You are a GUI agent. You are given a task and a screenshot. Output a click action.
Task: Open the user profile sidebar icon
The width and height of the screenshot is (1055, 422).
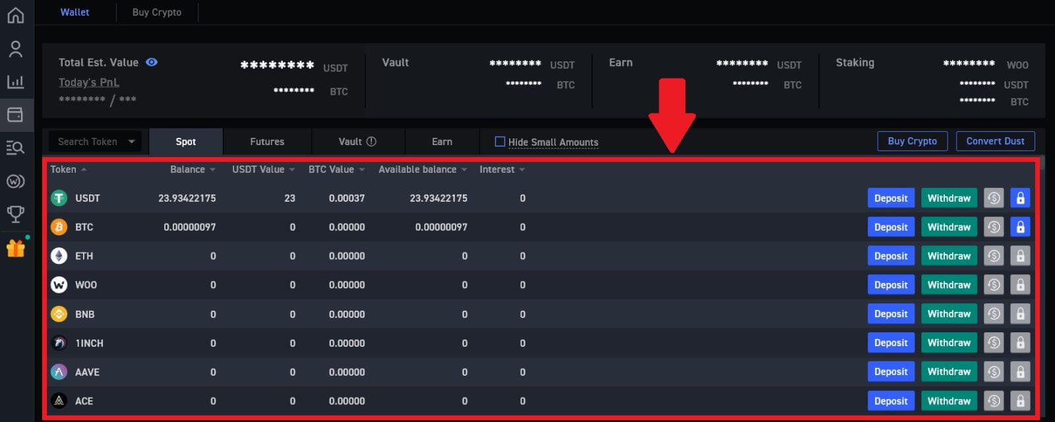(15, 49)
